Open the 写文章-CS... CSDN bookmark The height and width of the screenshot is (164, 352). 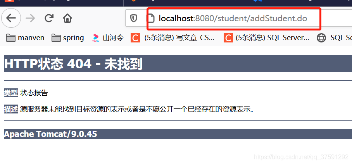(173, 38)
